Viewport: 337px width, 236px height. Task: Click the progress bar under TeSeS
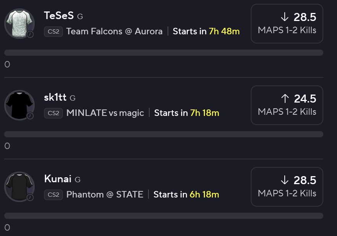(164, 53)
